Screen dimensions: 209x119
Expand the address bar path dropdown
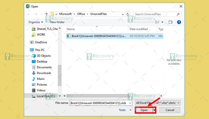(x=123, y=14)
